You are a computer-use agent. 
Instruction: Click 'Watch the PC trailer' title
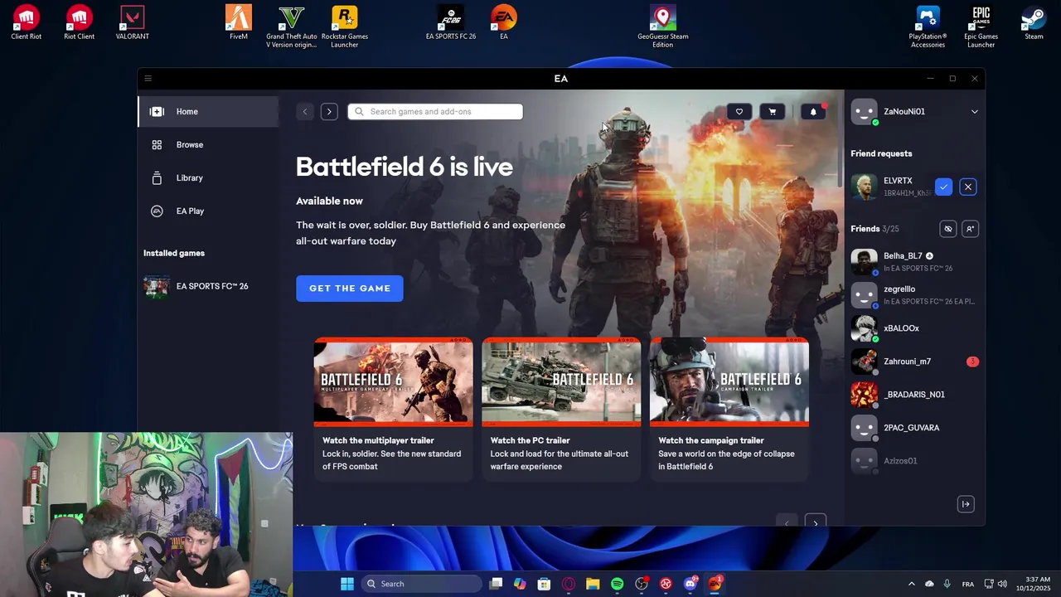[530, 440]
